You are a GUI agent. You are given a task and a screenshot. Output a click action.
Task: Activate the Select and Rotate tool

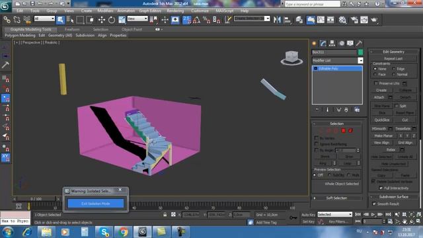[112, 20]
